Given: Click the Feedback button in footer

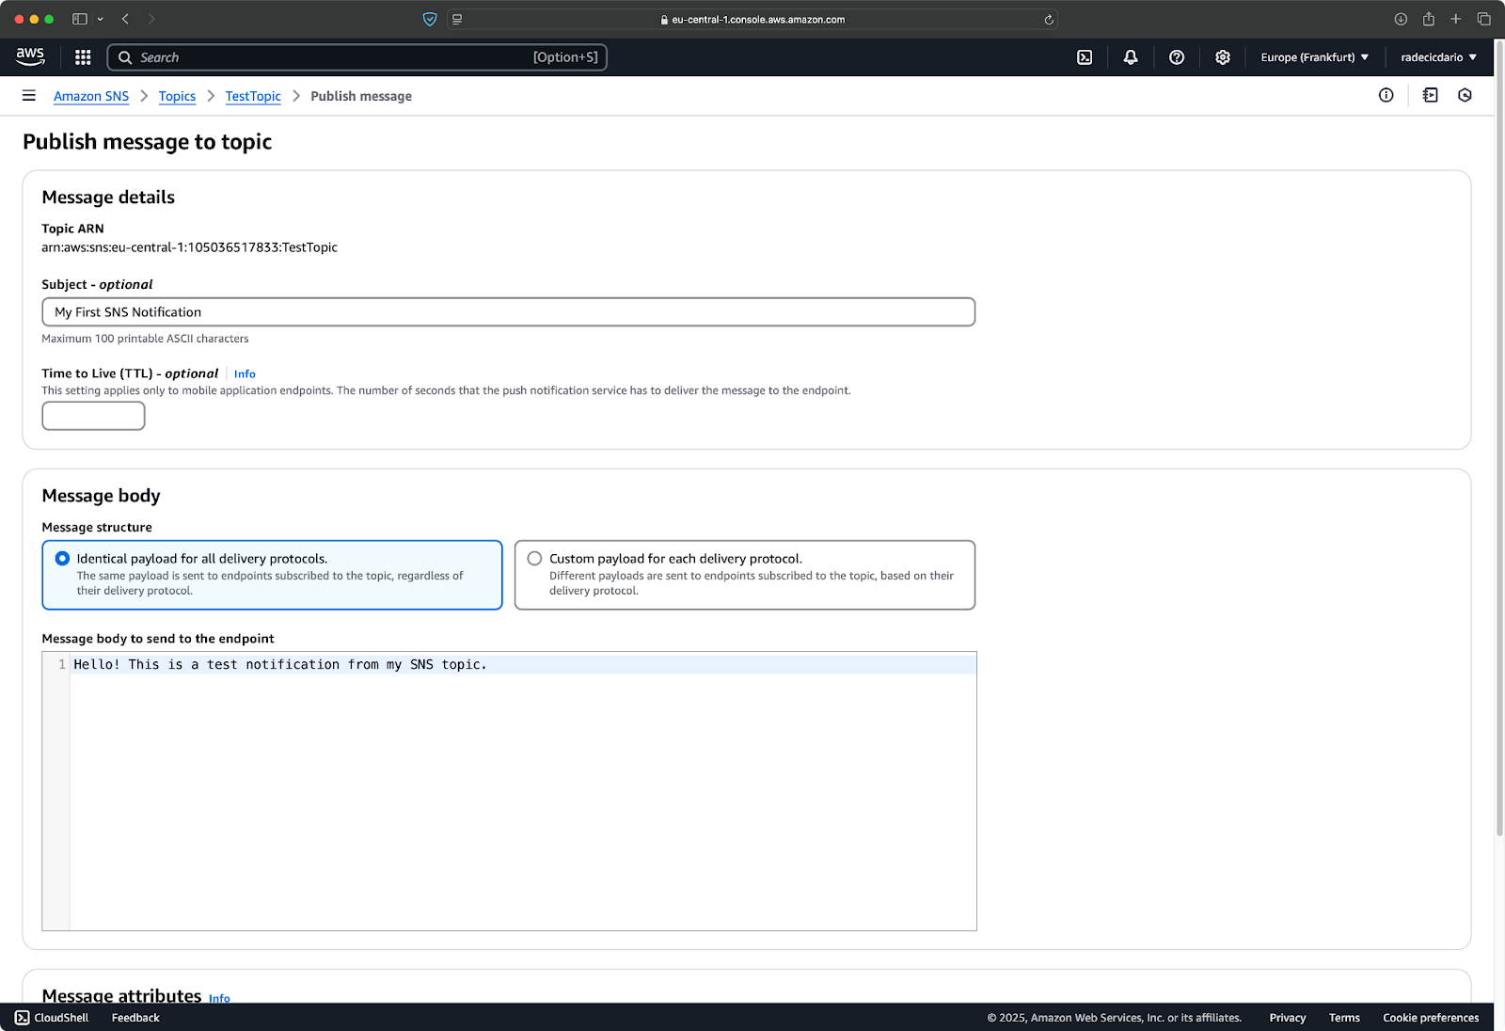Looking at the screenshot, I should (135, 1018).
